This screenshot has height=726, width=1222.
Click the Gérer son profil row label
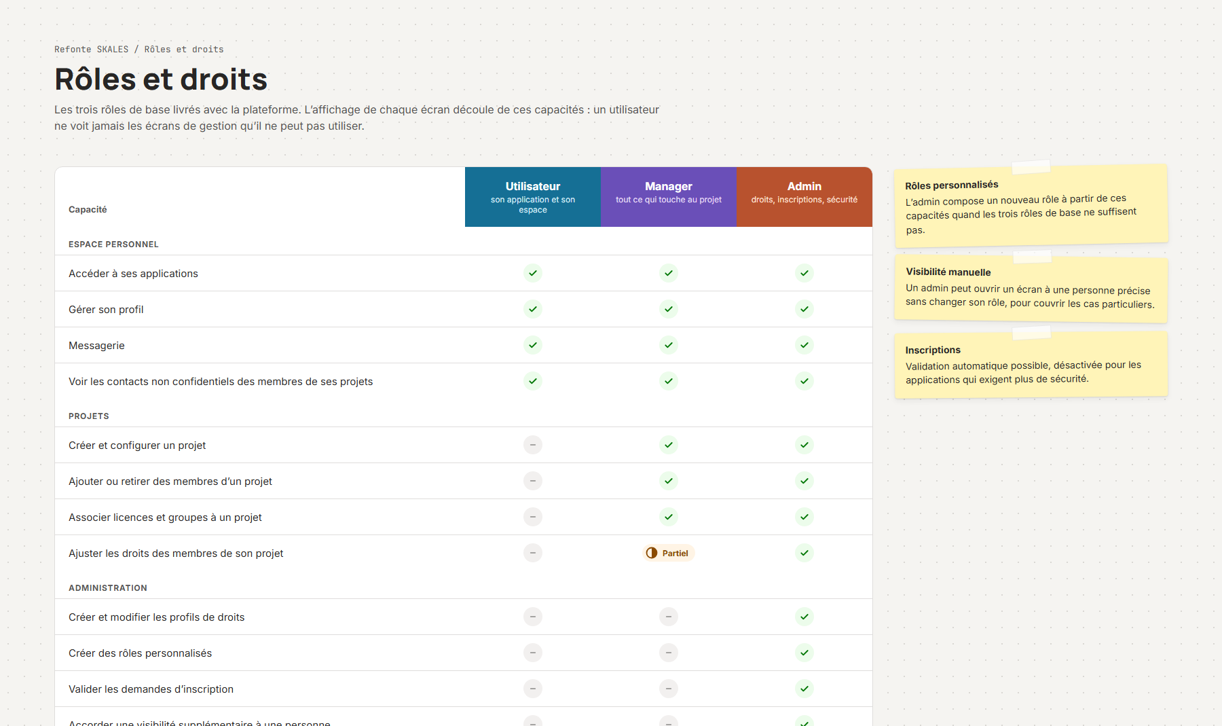pos(106,310)
